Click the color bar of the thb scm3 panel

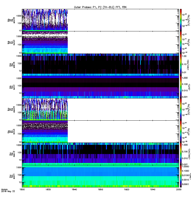click(x=181, y=42)
